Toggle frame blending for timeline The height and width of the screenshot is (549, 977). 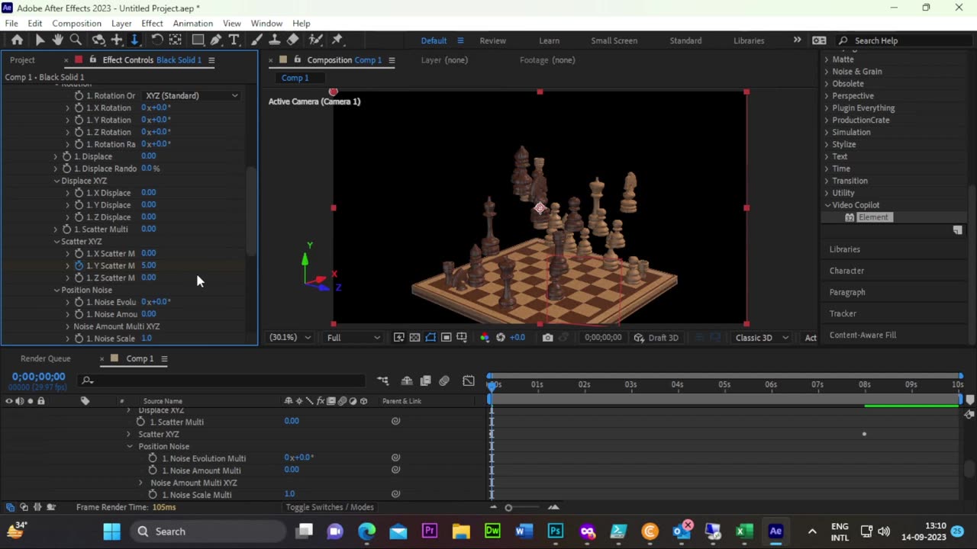425,380
